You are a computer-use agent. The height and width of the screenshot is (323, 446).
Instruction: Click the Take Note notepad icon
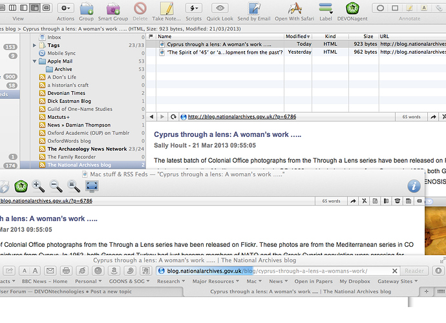[167, 8]
